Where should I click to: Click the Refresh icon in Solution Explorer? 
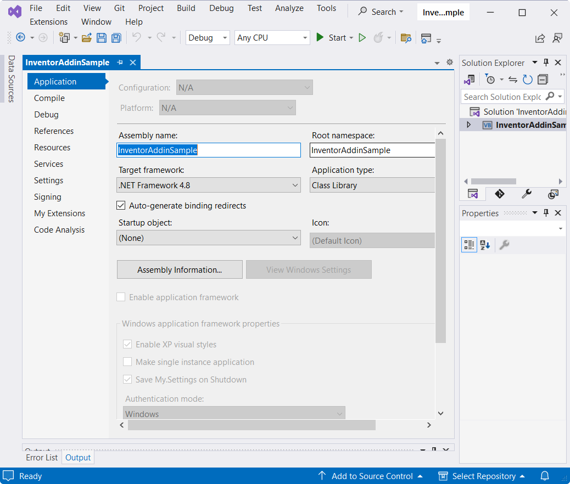(528, 80)
